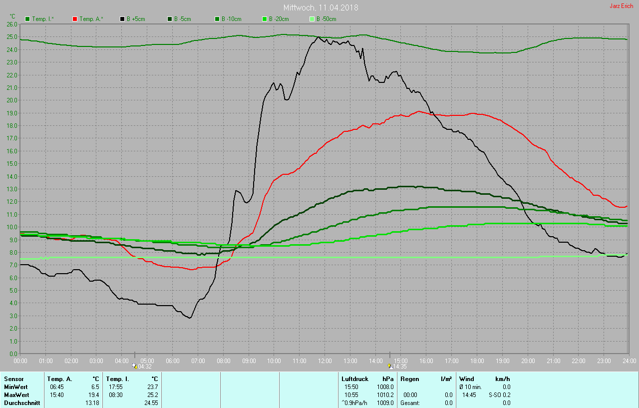Select the "25.2" indoor maximum value

pos(152,395)
